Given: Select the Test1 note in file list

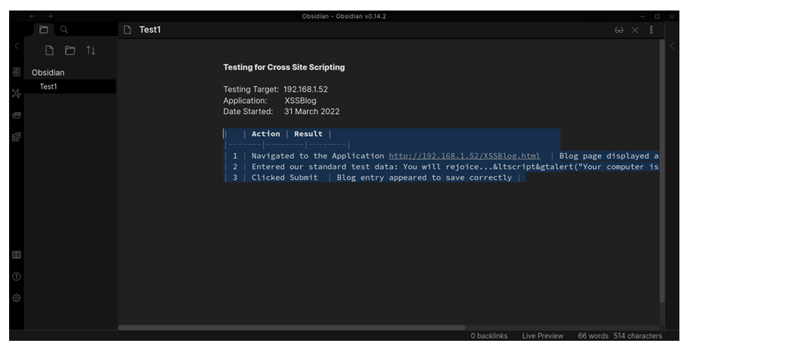Looking at the screenshot, I should pos(48,87).
